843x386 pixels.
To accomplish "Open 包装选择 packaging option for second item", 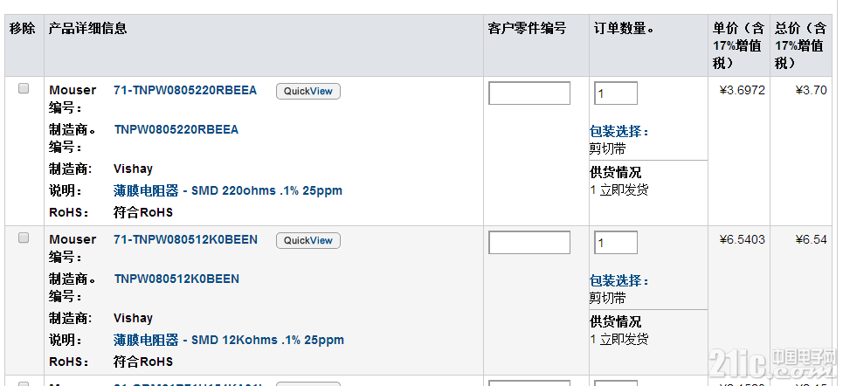I will (619, 281).
